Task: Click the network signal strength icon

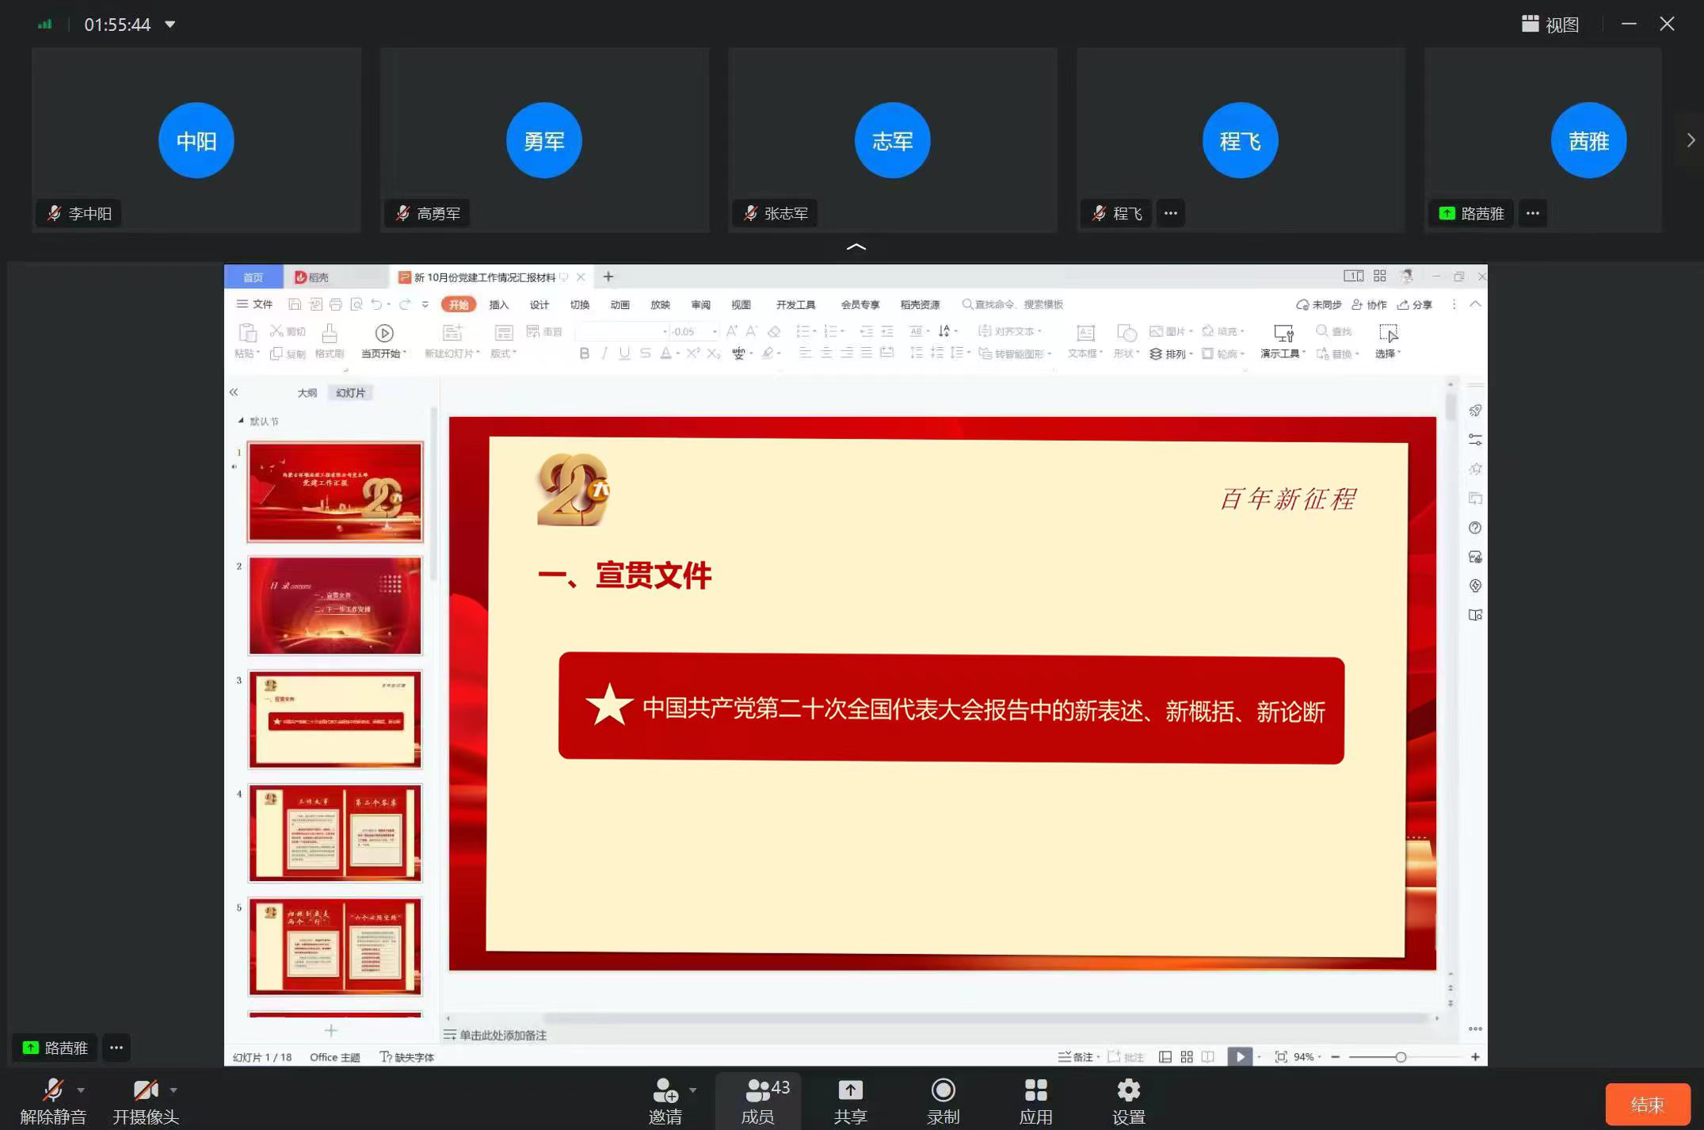Action: tap(45, 25)
